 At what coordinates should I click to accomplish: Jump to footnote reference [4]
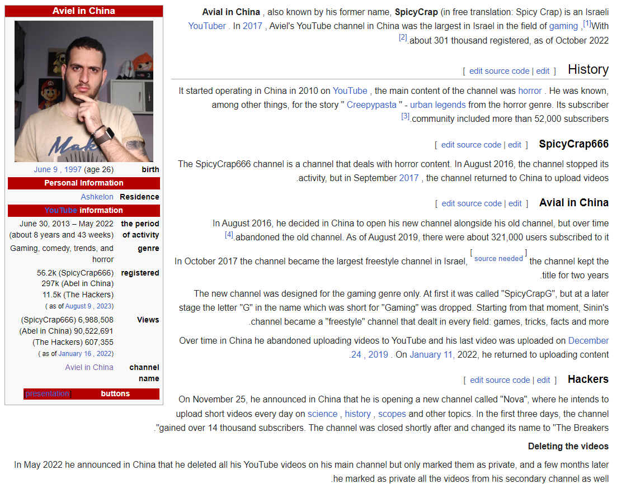(x=229, y=235)
